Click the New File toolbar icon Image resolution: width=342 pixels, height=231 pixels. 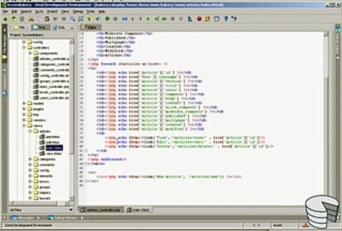[6, 19]
